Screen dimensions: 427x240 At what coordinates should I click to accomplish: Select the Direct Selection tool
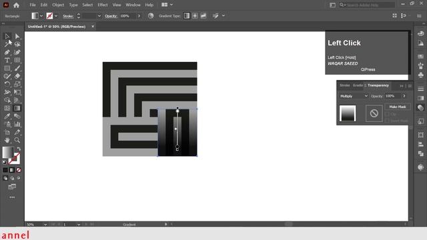[17, 36]
